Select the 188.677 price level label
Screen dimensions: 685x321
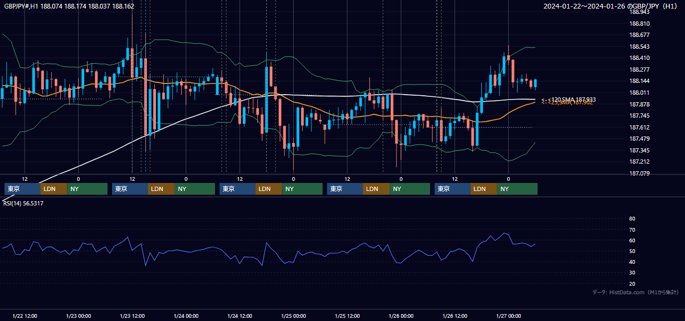click(x=639, y=35)
